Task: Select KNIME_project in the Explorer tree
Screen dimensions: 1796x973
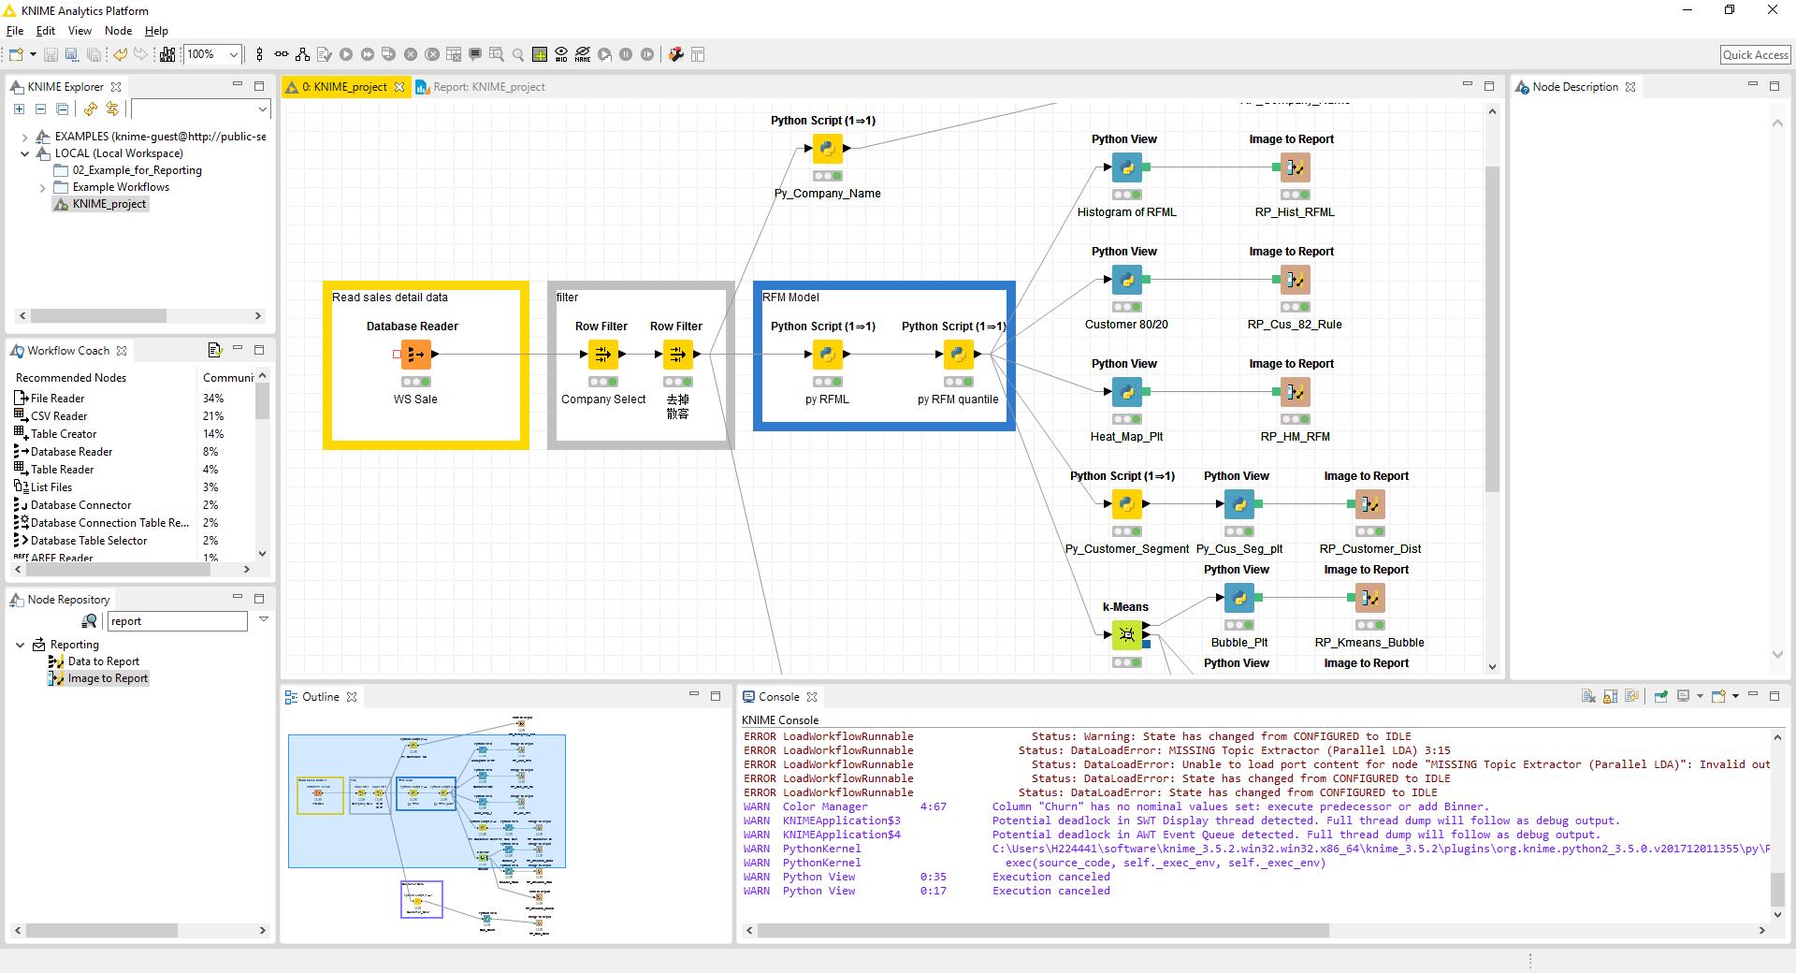Action: coord(109,204)
